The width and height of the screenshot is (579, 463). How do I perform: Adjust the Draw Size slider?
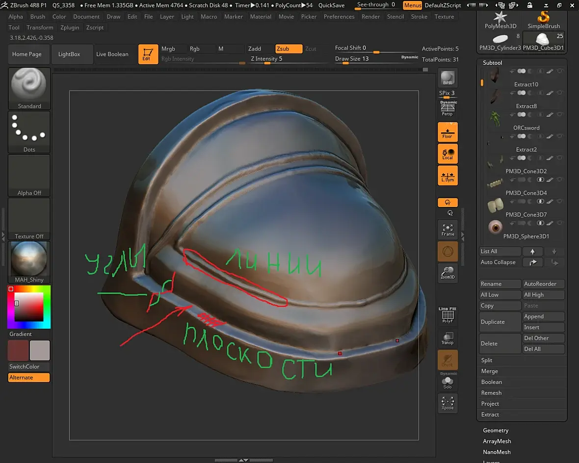coord(376,59)
